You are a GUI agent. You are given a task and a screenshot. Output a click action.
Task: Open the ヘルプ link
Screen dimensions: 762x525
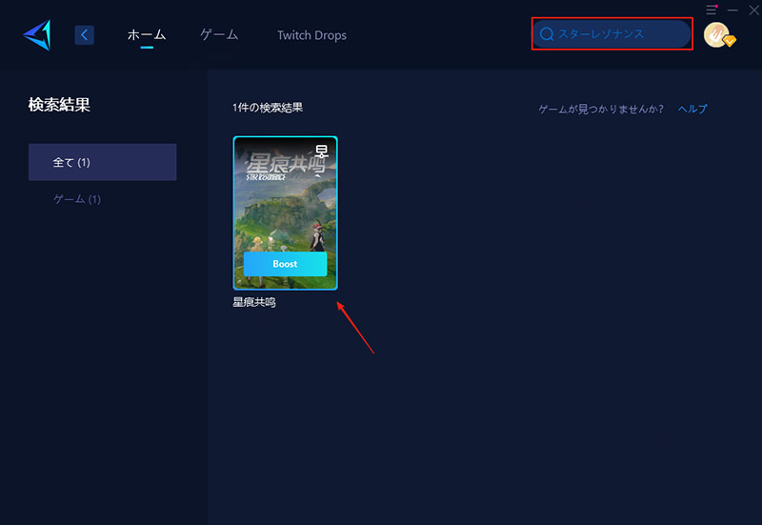[x=692, y=109]
